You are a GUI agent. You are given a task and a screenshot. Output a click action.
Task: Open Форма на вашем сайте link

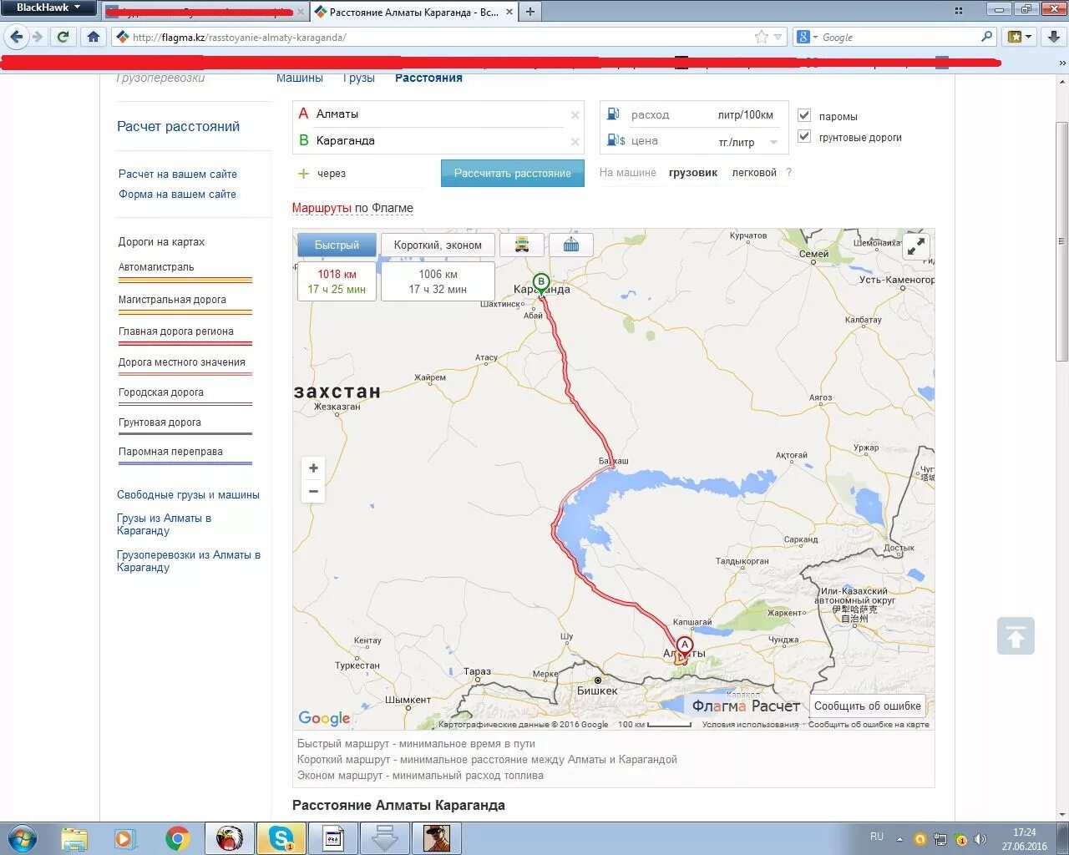[x=177, y=194]
